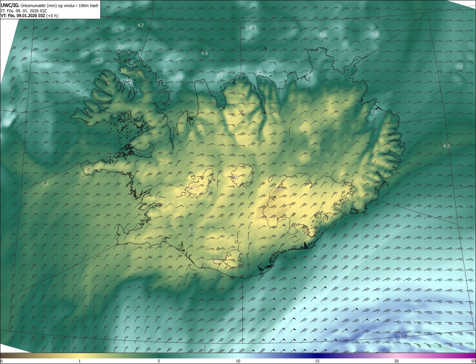Click the 1 tick on the color scale
This screenshot has height=364, width=476.
tap(80, 361)
